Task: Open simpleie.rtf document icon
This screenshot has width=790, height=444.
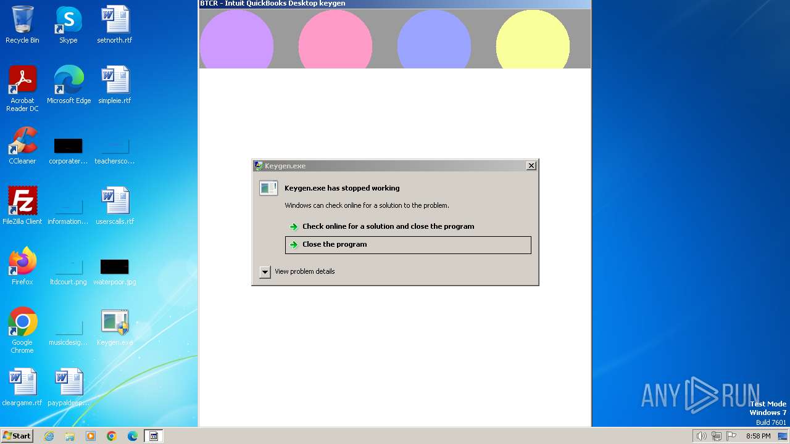Action: (115, 85)
